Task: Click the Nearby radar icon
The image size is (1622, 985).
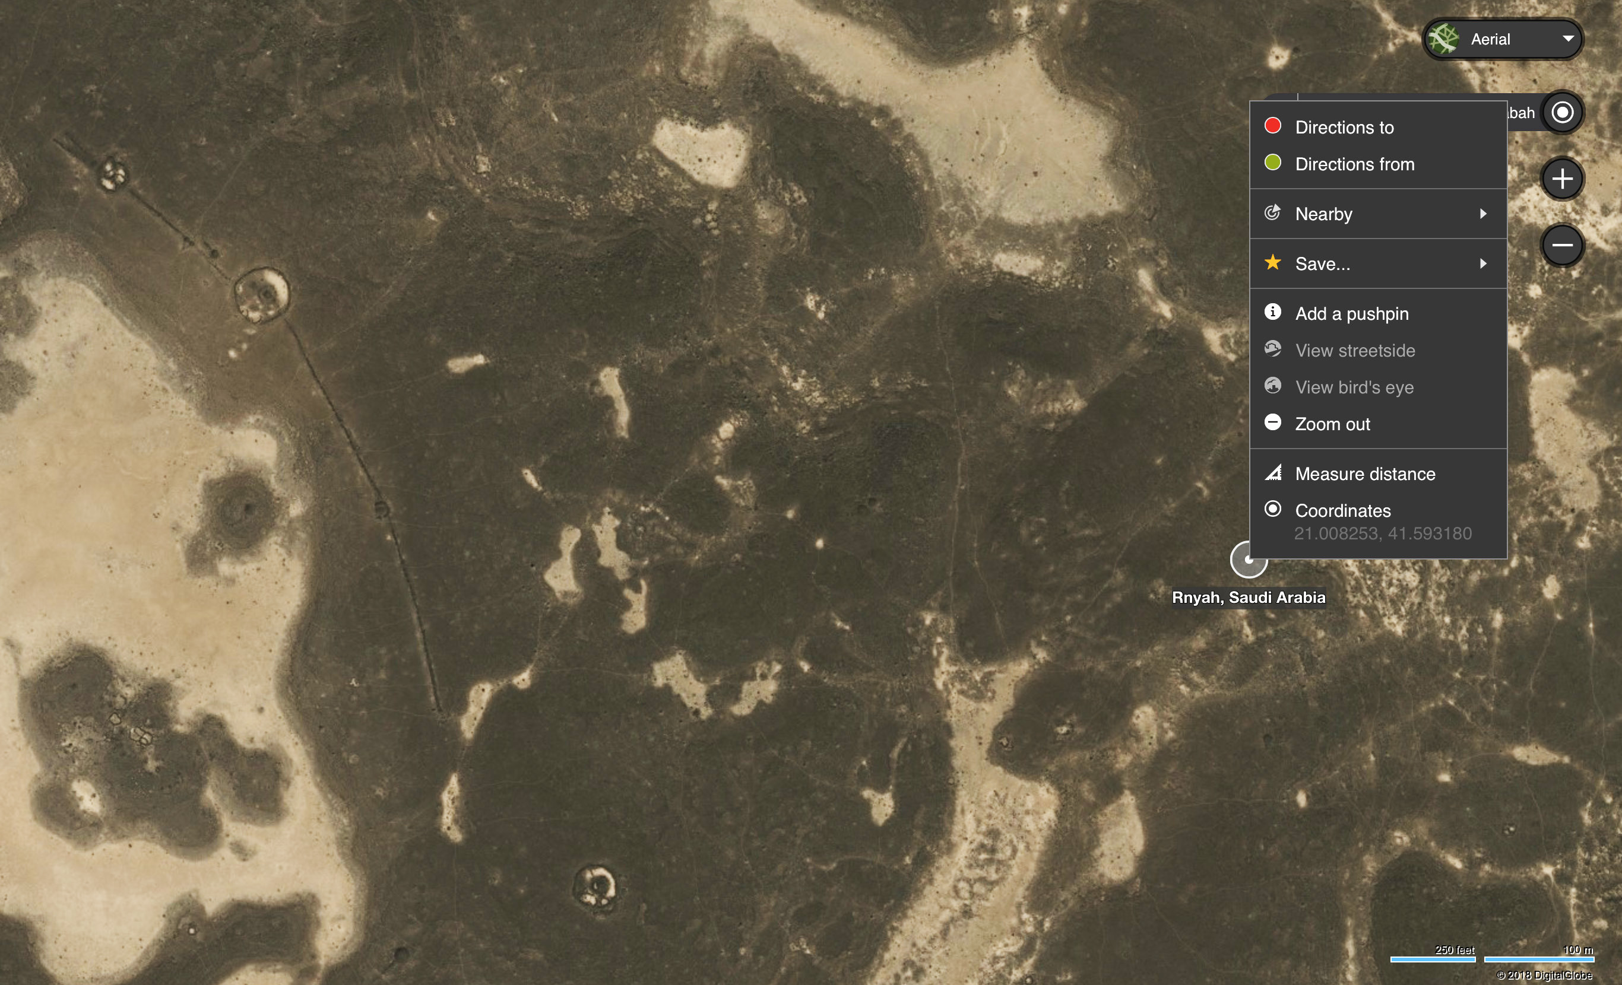Action: pos(1272,212)
